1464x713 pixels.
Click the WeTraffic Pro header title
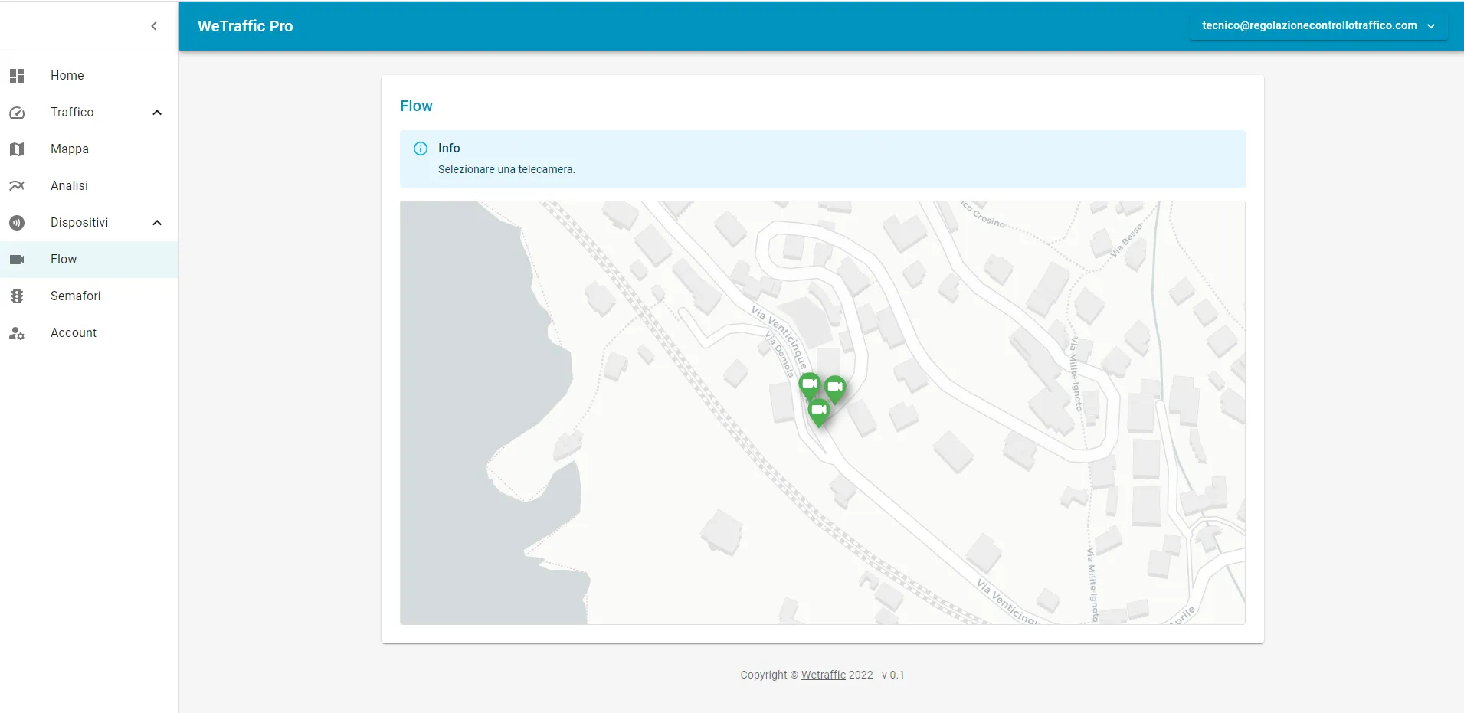point(244,25)
